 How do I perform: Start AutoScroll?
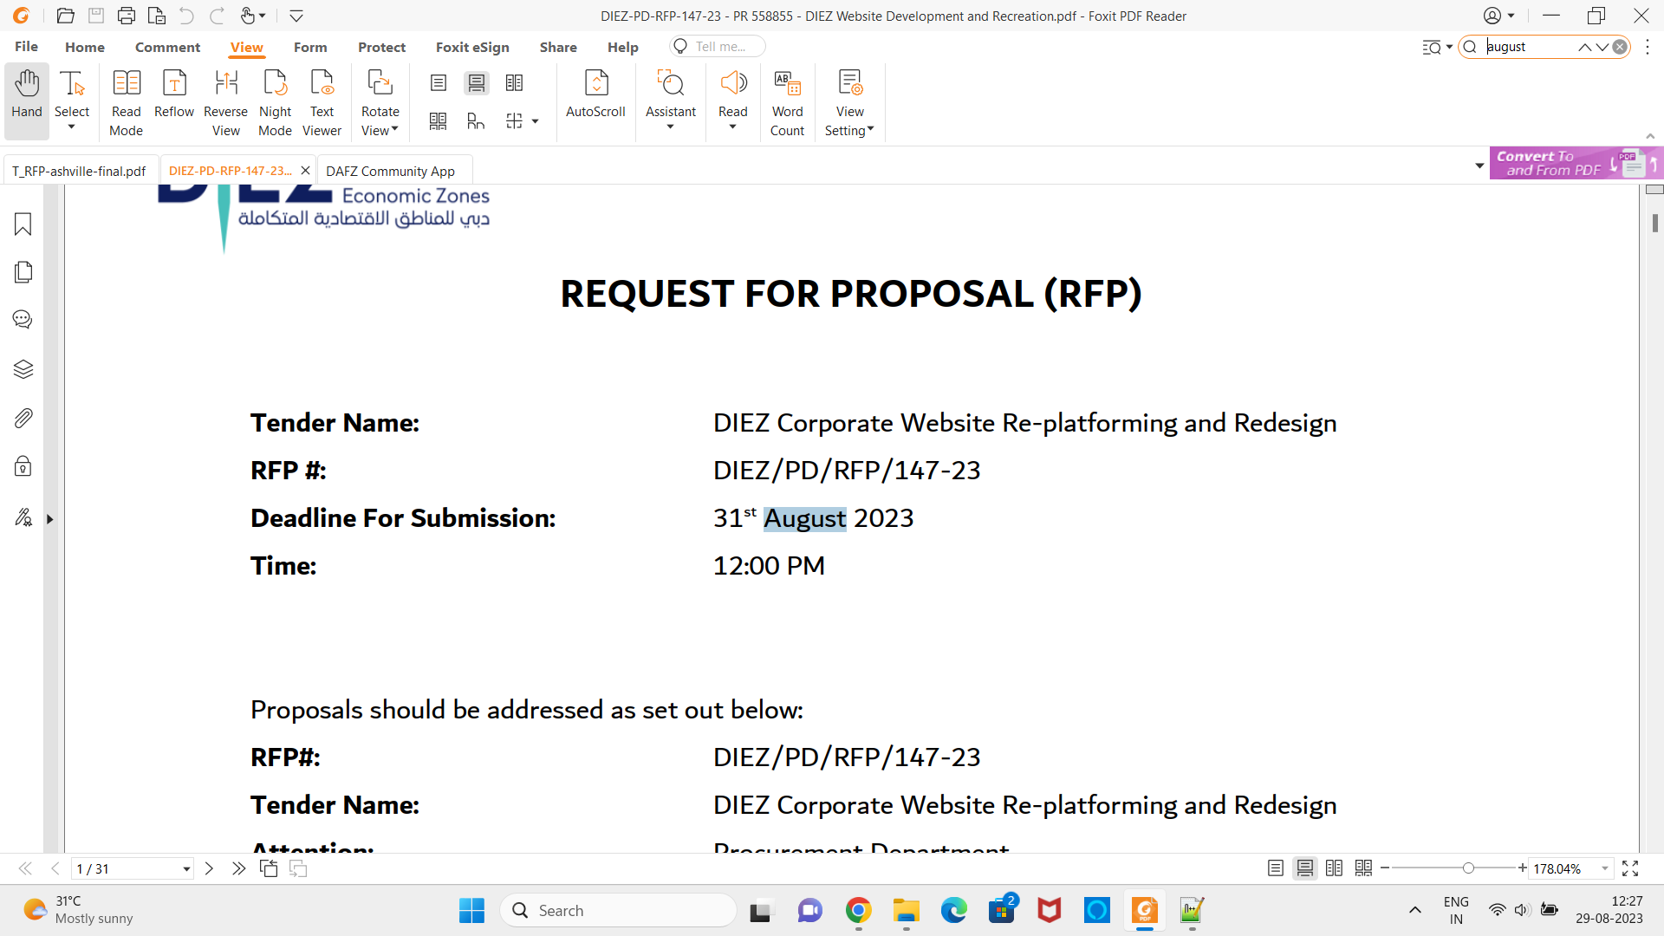pos(595,94)
